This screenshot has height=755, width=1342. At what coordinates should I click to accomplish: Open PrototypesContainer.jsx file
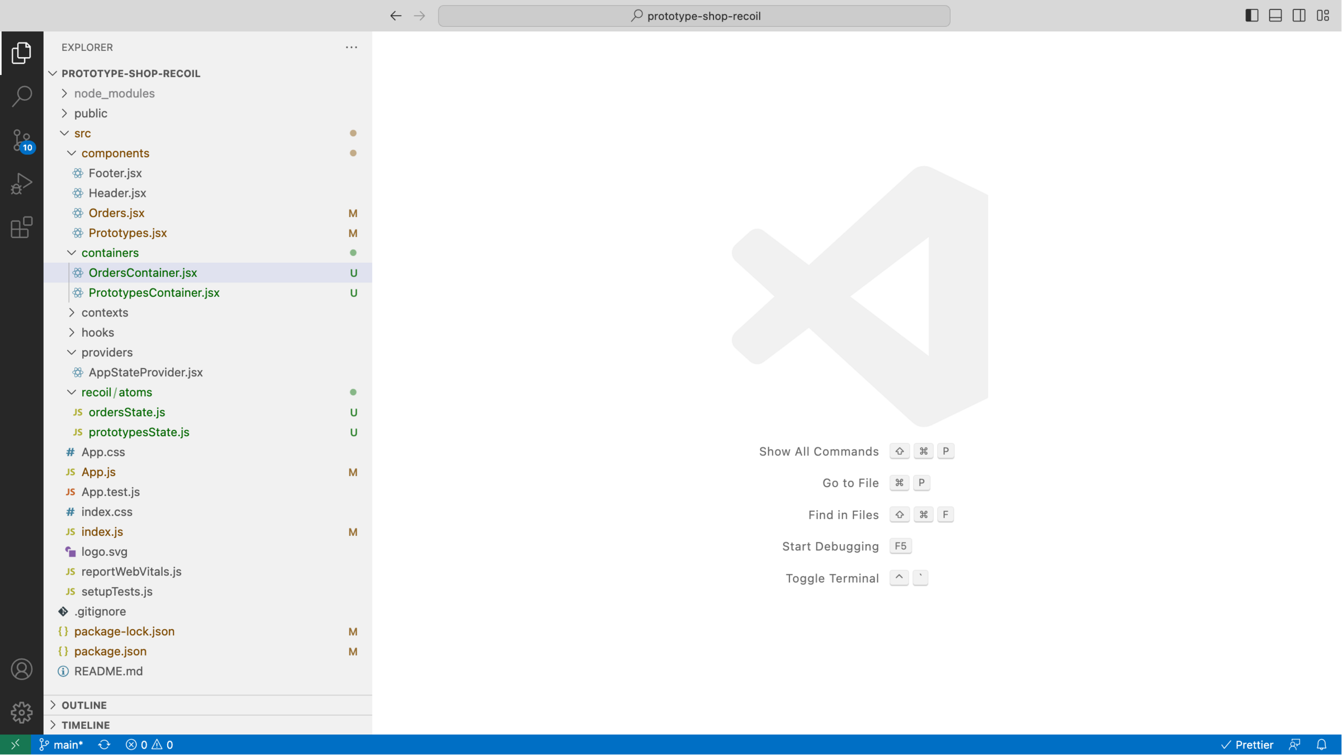pos(154,292)
